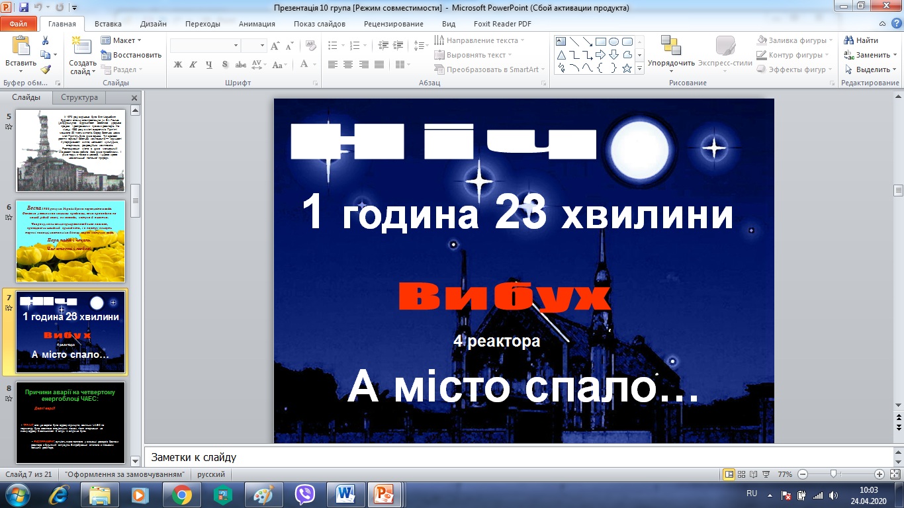Screen dimensions: 904x508
Task: Open Shape Outline (Контур фигуры) dropdown
Action: 793,55
